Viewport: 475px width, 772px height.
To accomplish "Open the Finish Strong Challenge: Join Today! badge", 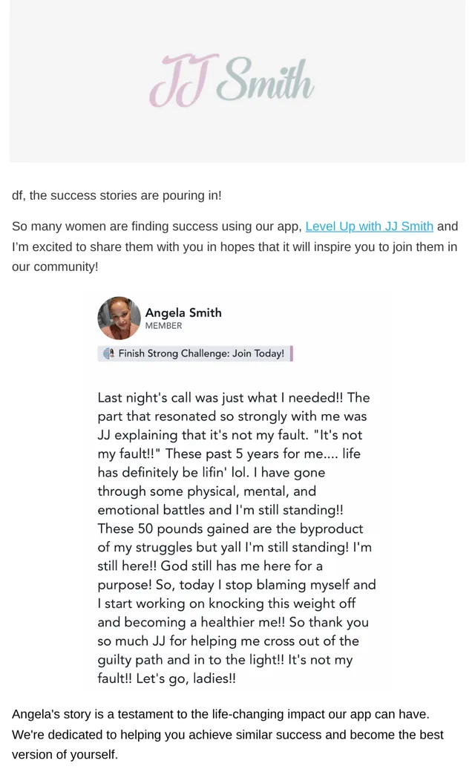I will [x=194, y=353].
